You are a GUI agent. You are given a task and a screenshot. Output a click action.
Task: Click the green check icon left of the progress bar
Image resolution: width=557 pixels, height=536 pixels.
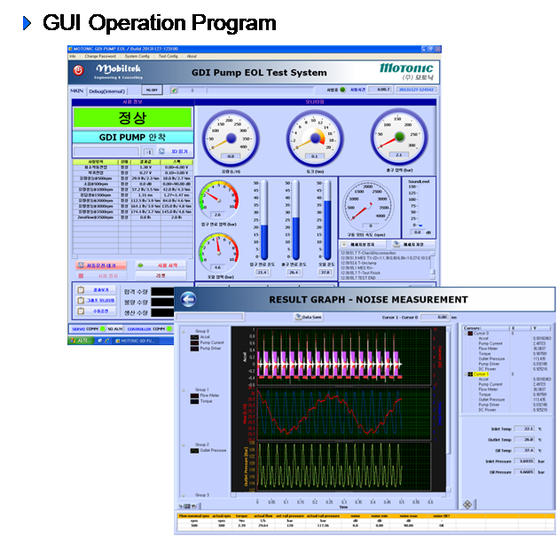(174, 91)
